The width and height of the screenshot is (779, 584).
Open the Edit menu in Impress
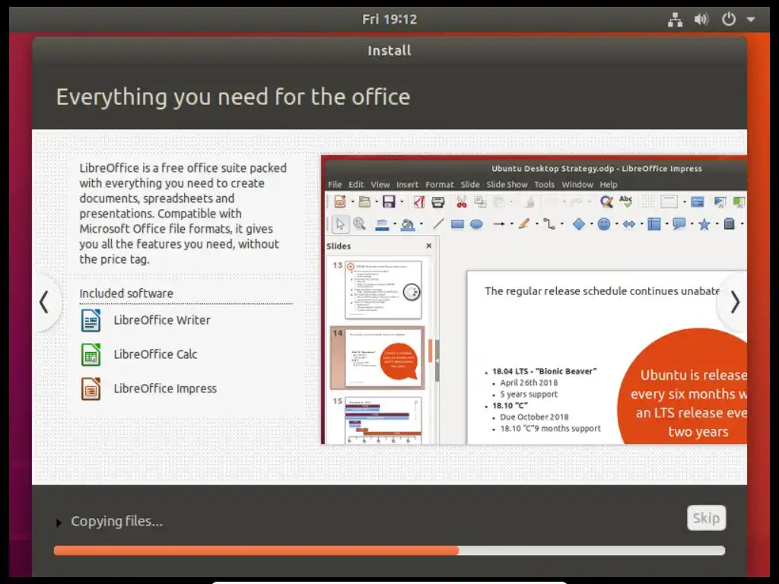pos(356,185)
